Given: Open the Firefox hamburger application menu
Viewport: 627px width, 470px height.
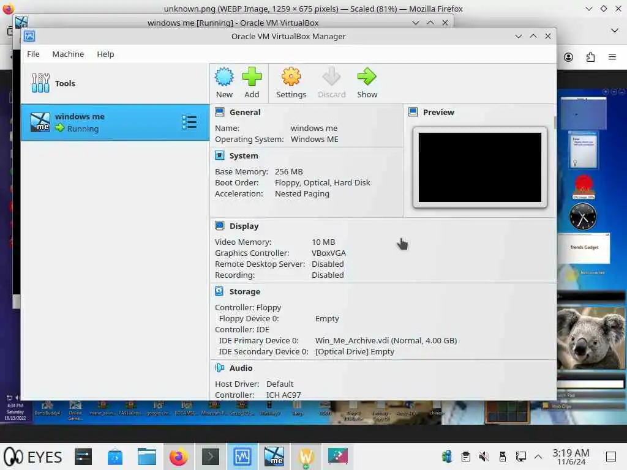Looking at the screenshot, I should click(612, 57).
